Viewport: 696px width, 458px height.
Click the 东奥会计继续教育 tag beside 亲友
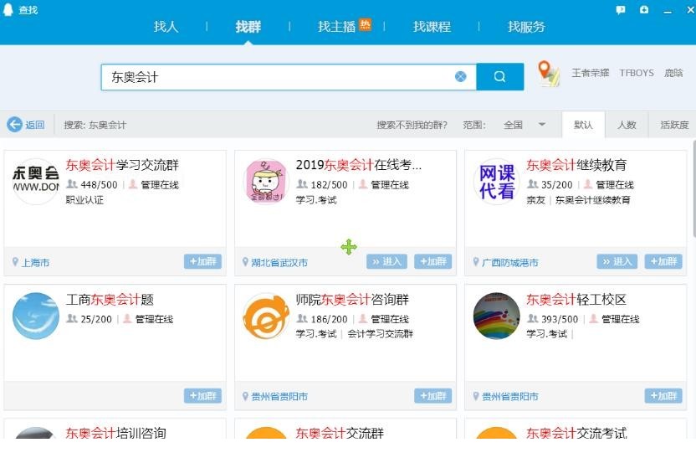[592, 200]
